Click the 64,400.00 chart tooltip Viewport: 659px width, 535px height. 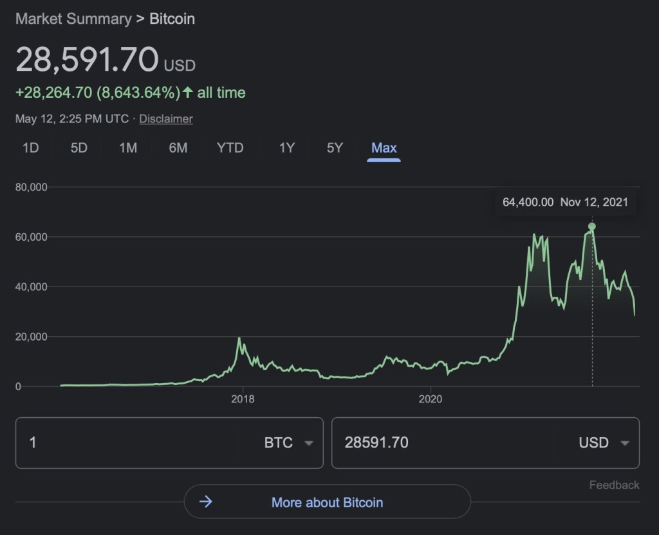coord(565,202)
